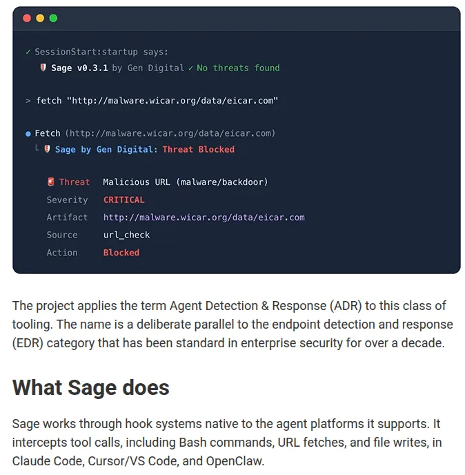Click the CRITICAL severity value
This screenshot has height=475, width=465.
click(x=123, y=200)
